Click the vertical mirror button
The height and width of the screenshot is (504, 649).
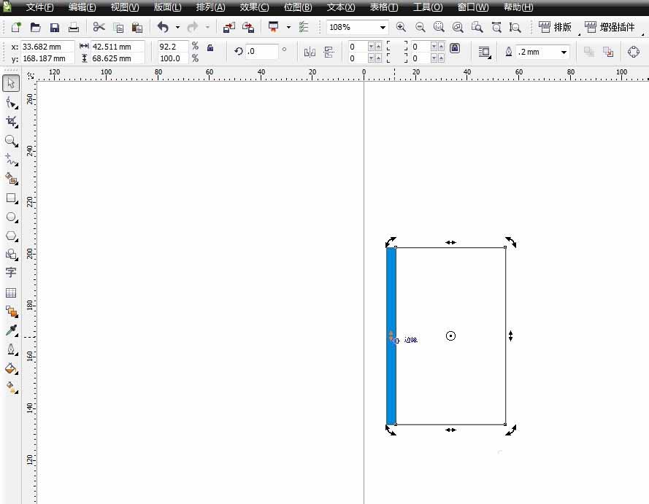(329, 52)
